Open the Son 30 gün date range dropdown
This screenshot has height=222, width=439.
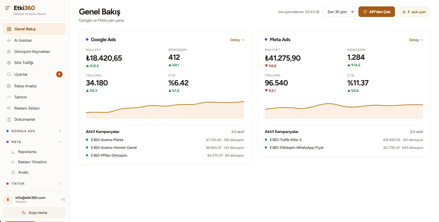(339, 12)
